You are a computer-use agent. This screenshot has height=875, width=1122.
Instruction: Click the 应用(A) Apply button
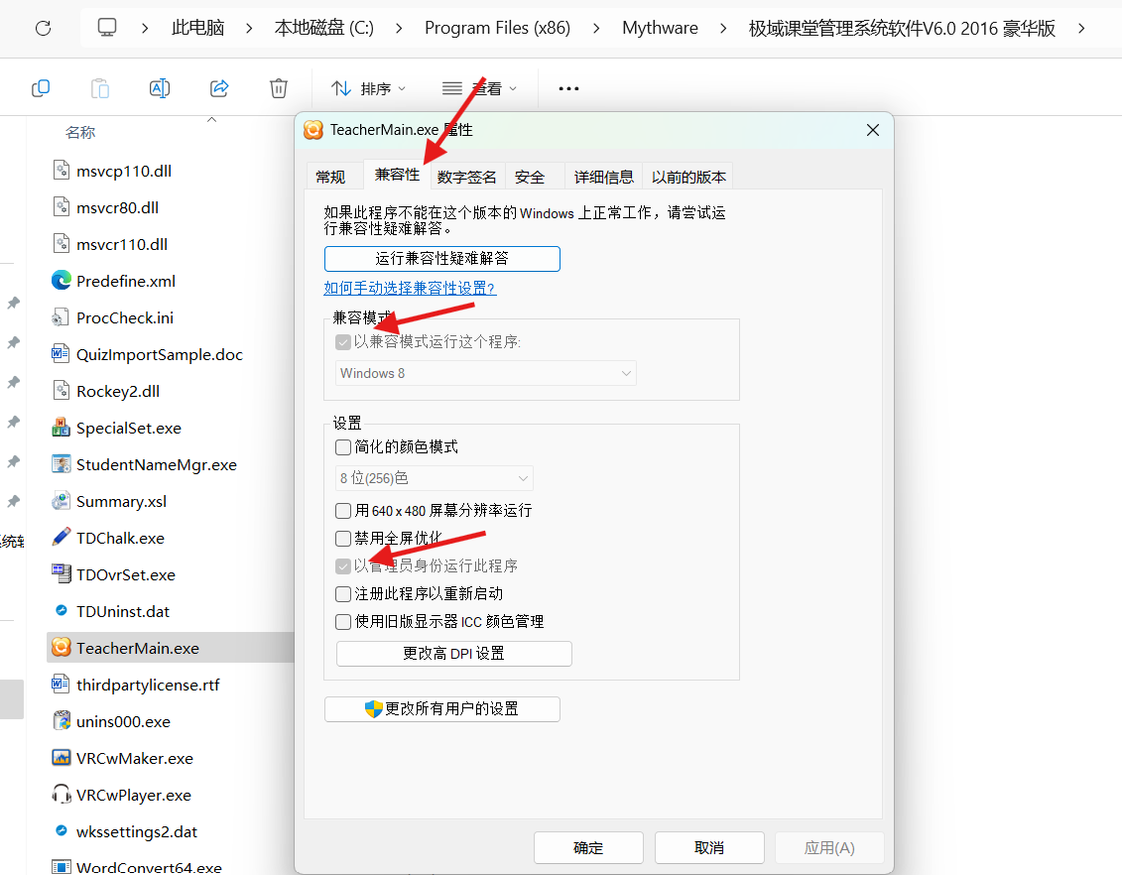pos(829,848)
